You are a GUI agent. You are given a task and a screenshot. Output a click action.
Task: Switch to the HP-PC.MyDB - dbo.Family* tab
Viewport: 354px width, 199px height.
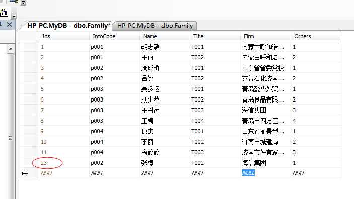pos(68,26)
